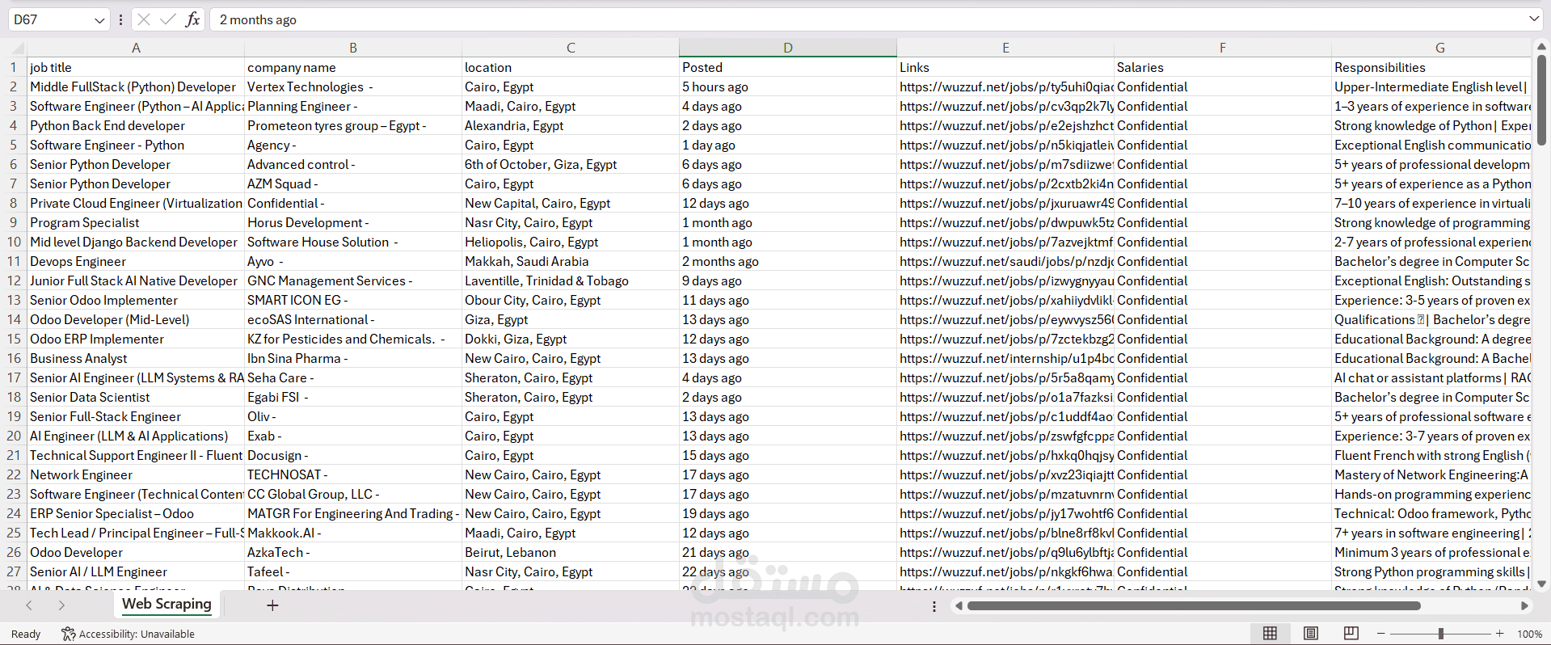
Task: Select column B header
Action: tap(353, 48)
